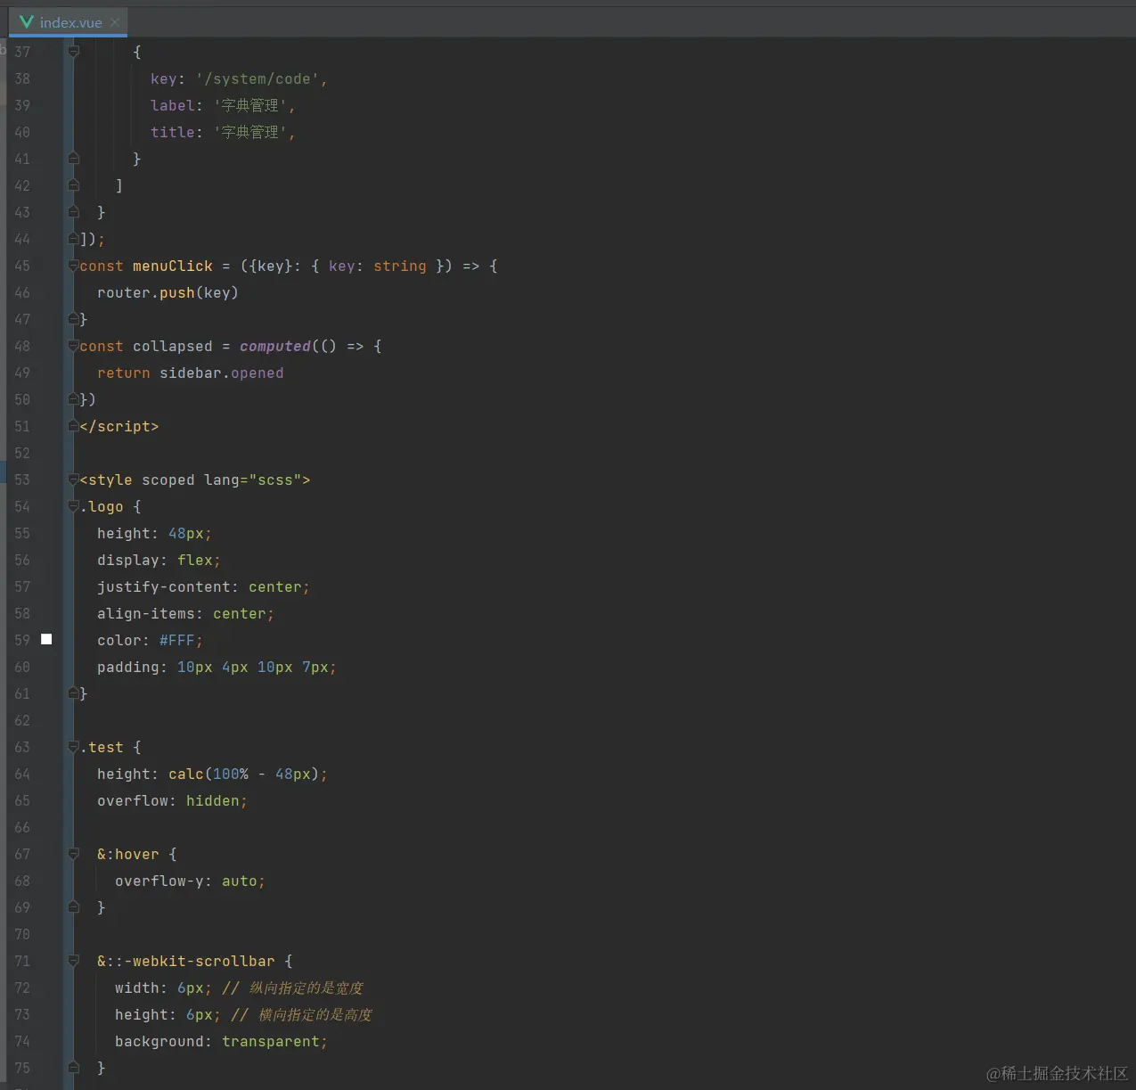The height and width of the screenshot is (1090, 1136).
Task: Collapse the &:hover block at line 67
Action: (x=73, y=854)
